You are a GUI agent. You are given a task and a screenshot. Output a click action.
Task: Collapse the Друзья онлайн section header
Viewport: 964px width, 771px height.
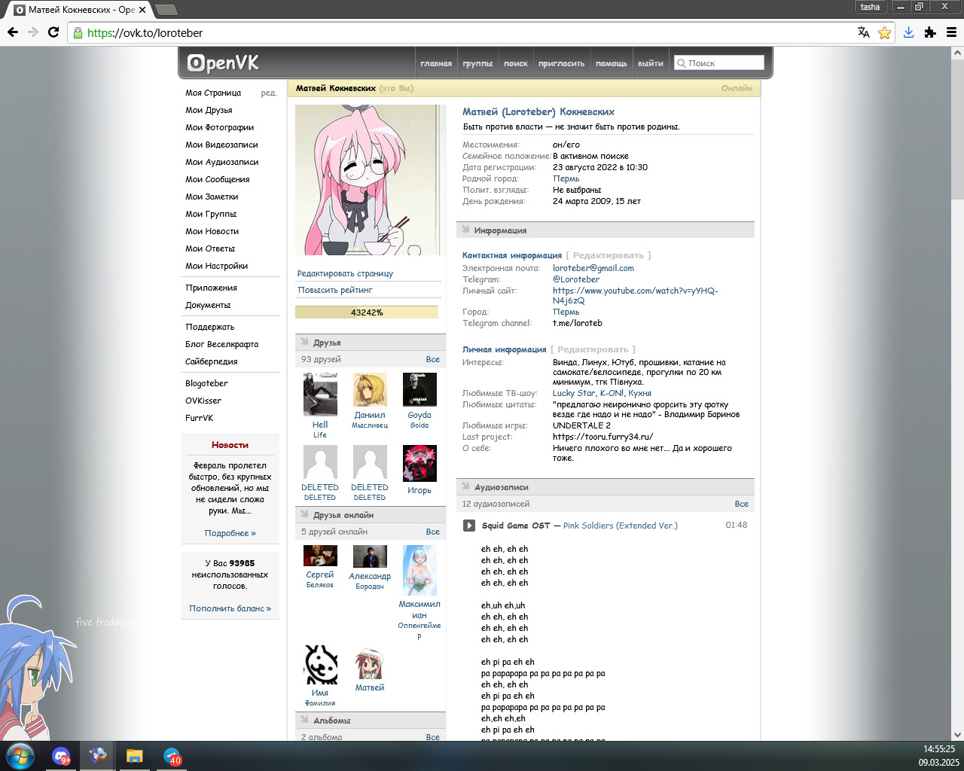click(371, 515)
